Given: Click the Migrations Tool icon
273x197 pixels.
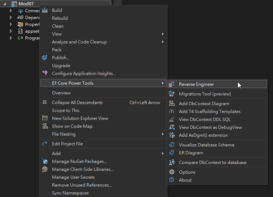Looking at the screenshot, I should 172,94.
